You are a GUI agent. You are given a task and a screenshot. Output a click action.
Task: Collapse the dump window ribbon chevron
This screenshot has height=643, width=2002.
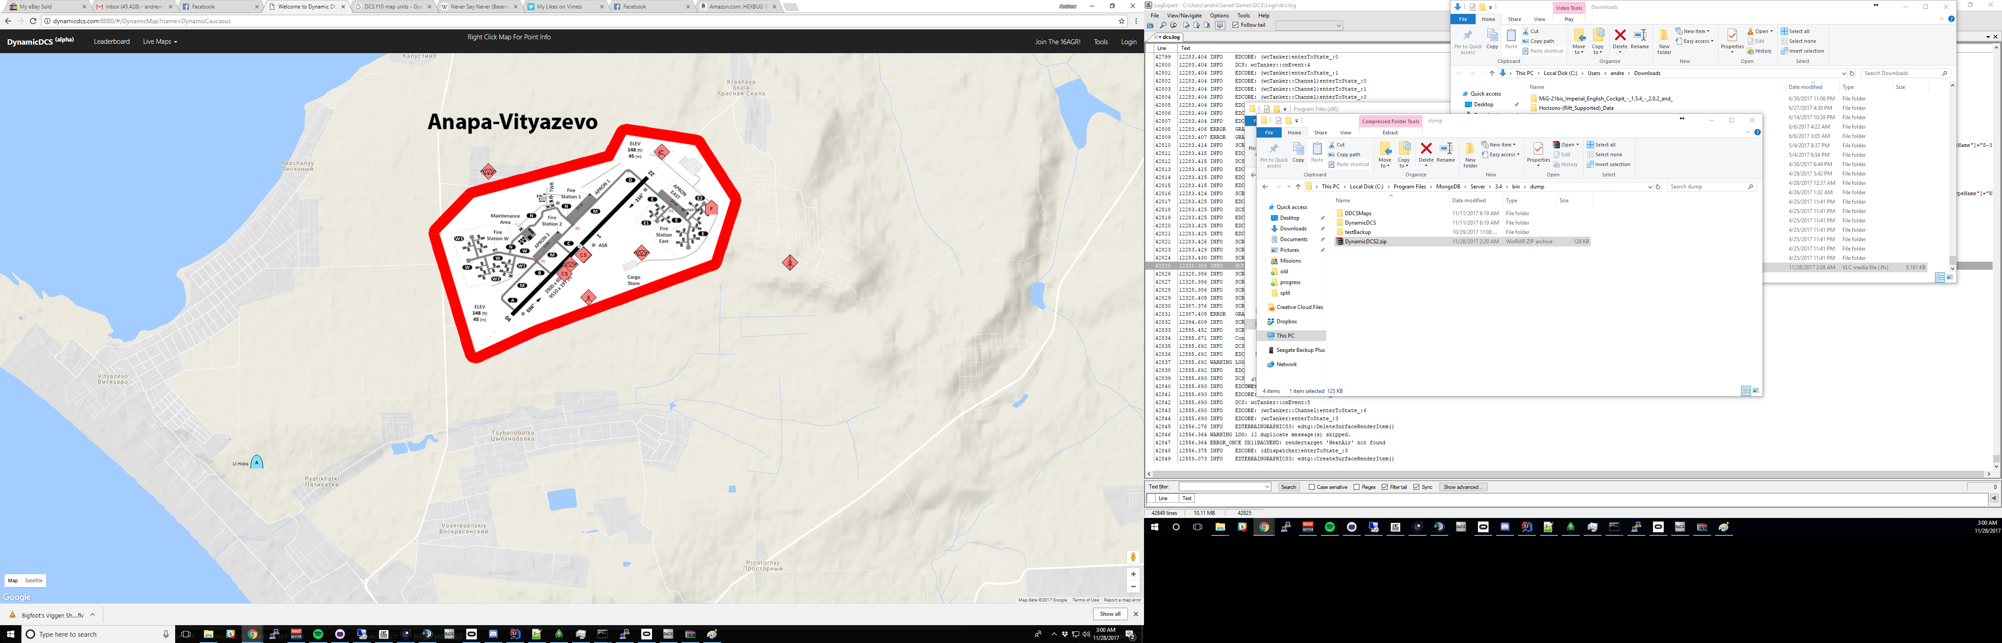(x=1747, y=133)
